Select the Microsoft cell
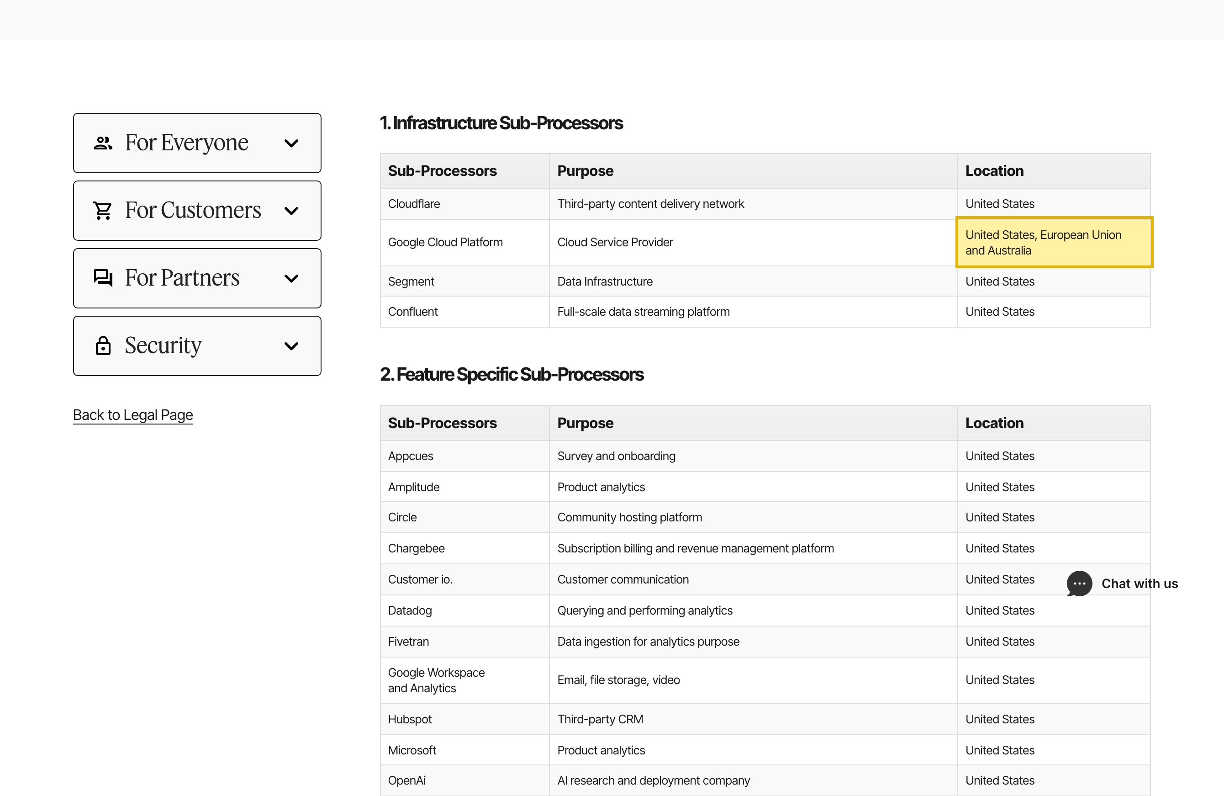 [465, 750]
